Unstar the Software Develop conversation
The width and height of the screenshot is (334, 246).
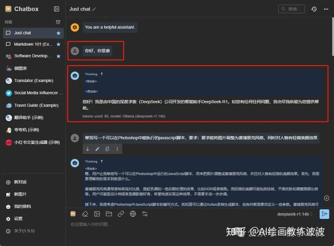click(58, 56)
